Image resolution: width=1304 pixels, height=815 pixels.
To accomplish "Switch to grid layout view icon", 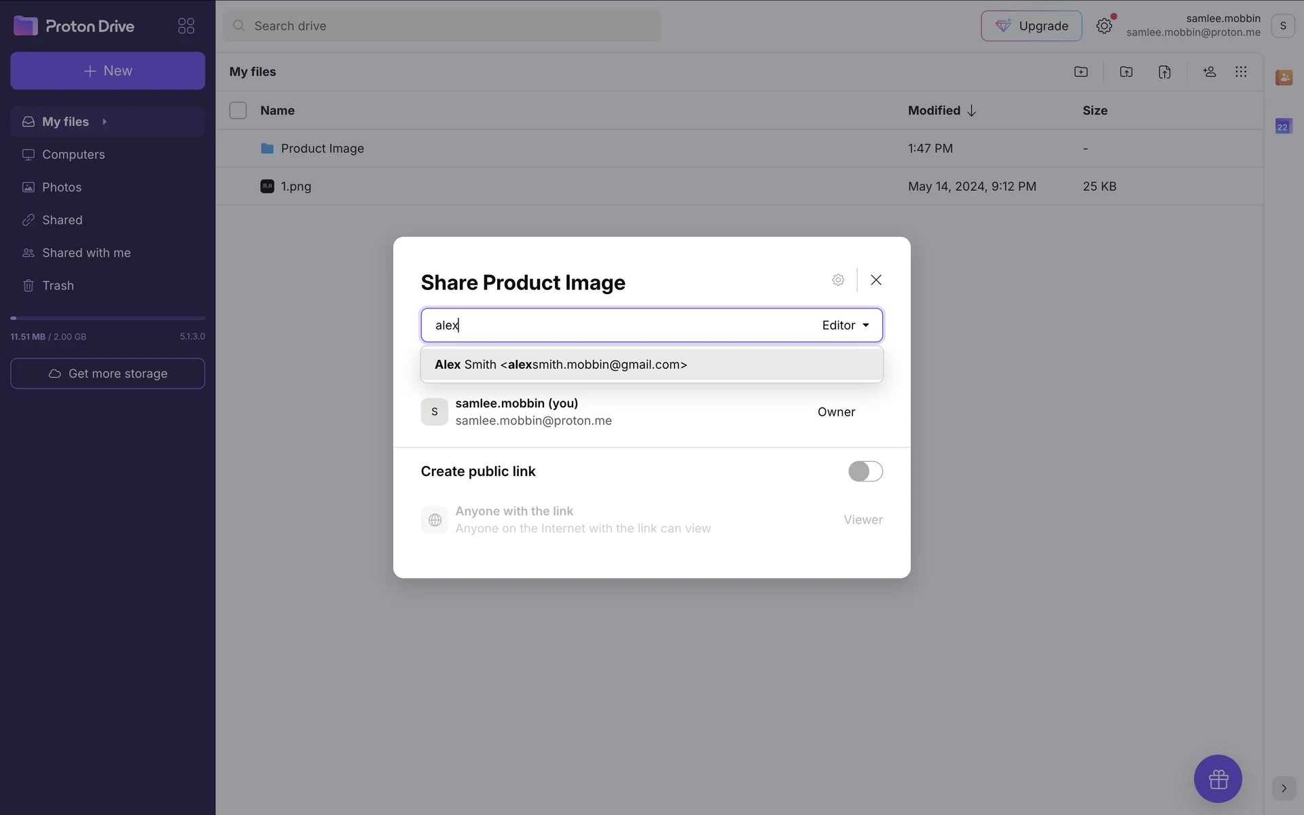I will pos(1241,72).
